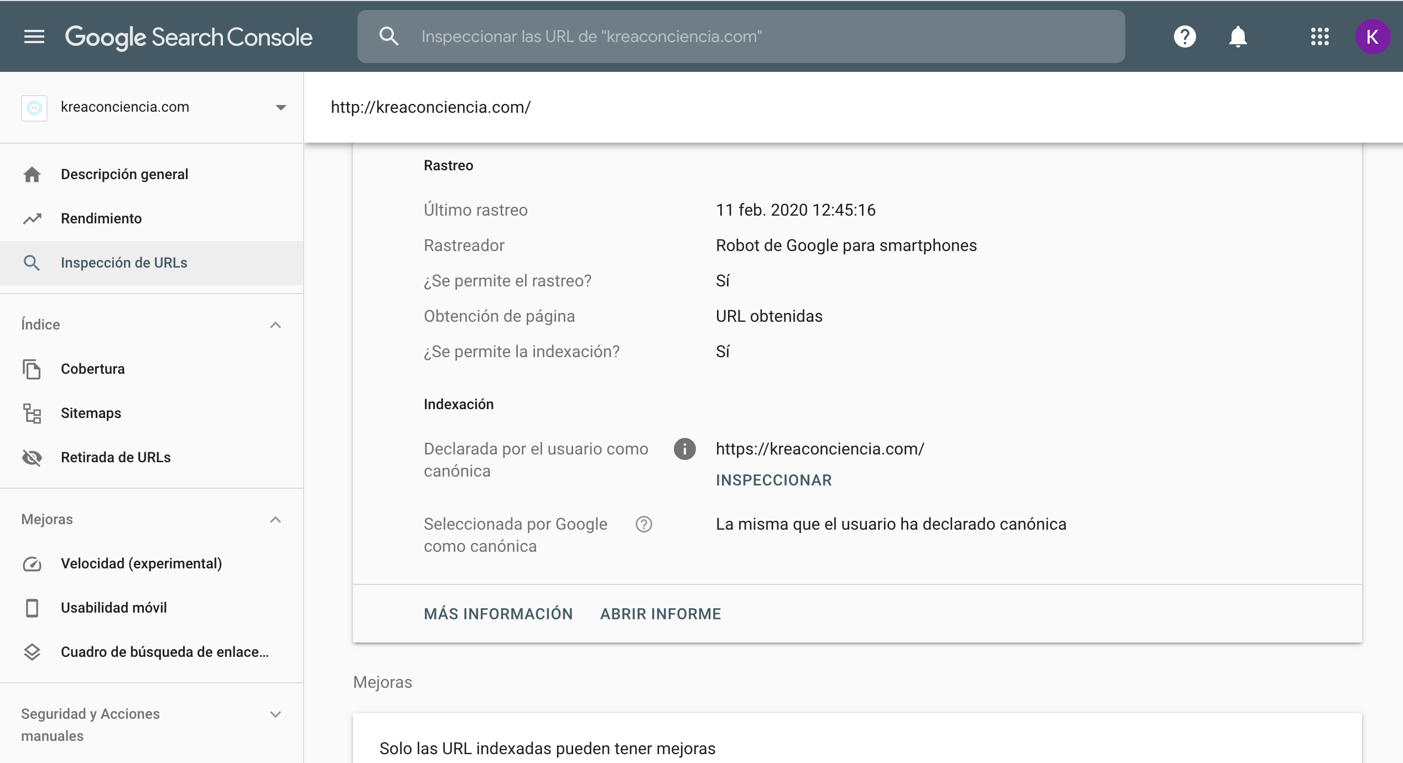Open the Google apps grid
Image resolution: width=1403 pixels, height=763 pixels.
tap(1319, 36)
